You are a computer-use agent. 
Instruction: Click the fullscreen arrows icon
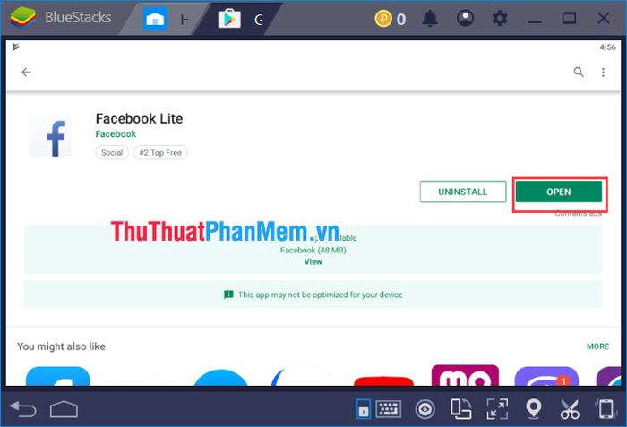pos(497,409)
